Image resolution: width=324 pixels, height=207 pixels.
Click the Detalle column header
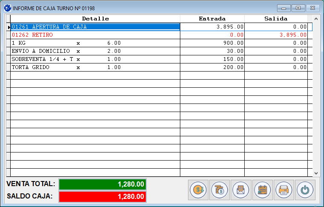point(95,19)
